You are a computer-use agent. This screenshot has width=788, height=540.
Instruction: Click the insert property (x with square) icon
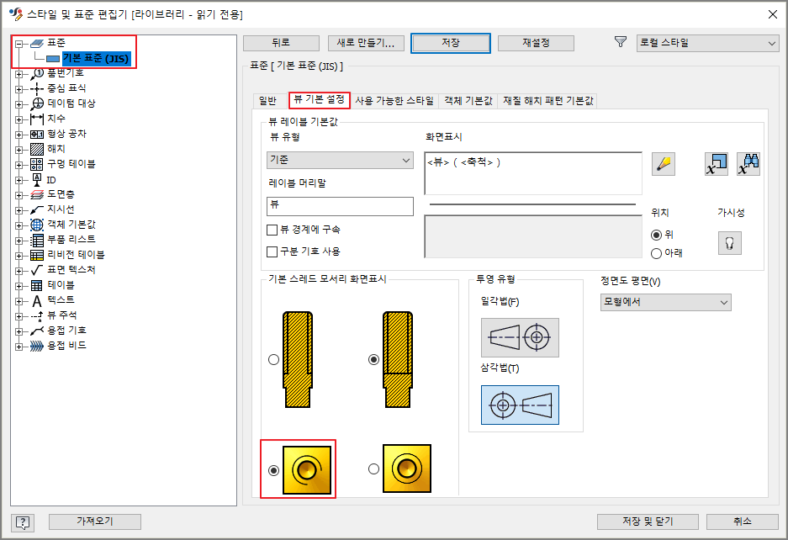point(715,164)
